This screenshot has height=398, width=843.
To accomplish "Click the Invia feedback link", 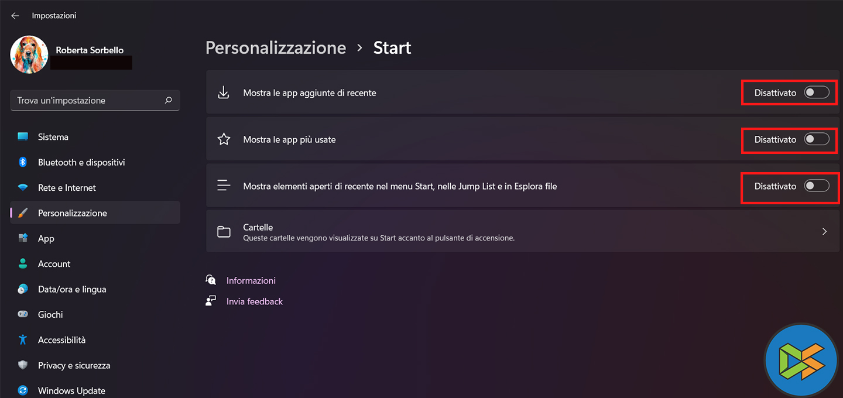I will point(254,301).
